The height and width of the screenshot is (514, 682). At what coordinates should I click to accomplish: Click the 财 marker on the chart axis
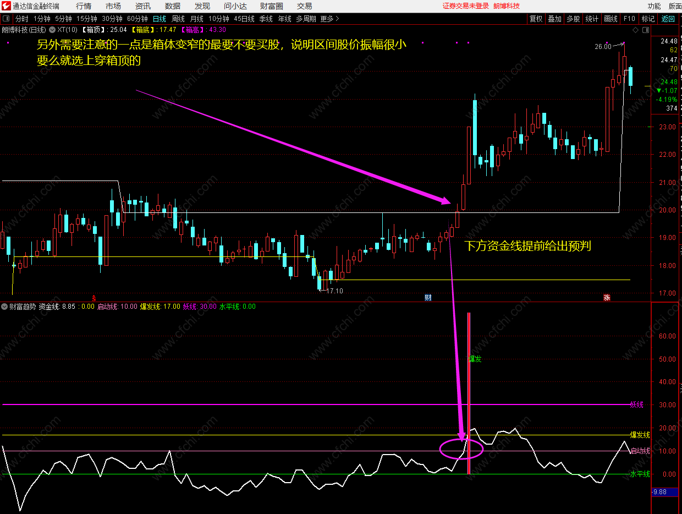[x=428, y=298]
